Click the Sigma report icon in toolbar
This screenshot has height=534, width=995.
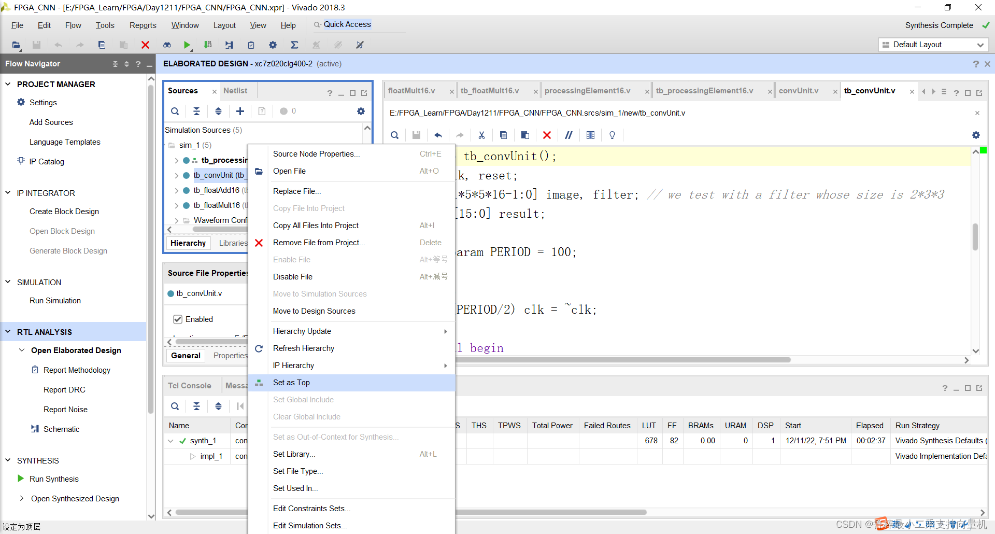point(294,45)
